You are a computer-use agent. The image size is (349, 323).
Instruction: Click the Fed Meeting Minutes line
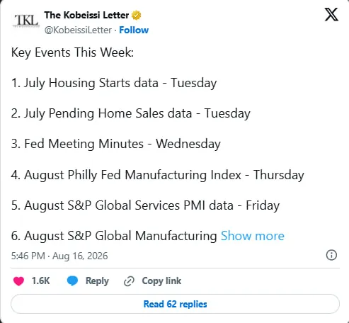[116, 144]
